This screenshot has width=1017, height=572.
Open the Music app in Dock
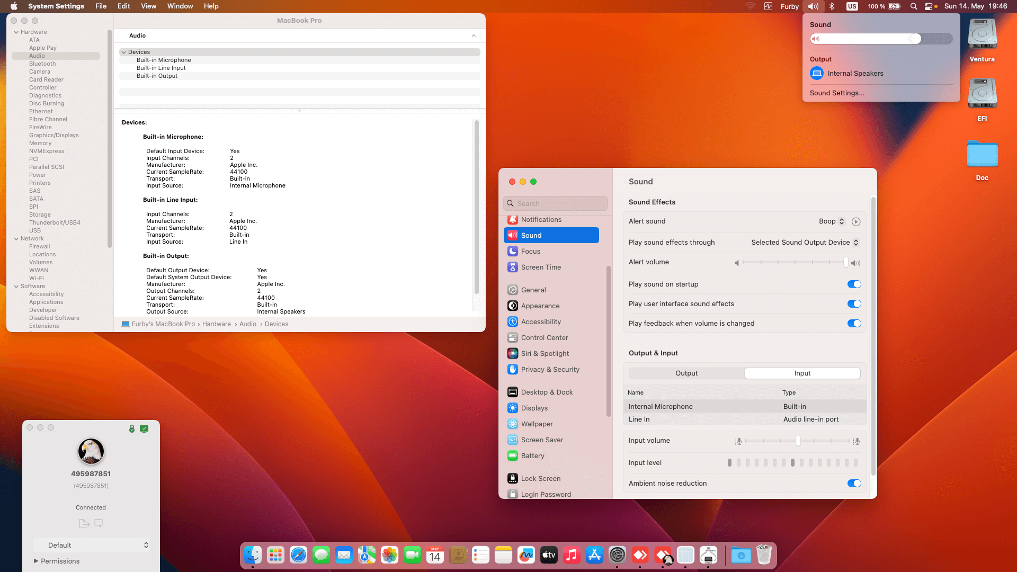click(572, 555)
